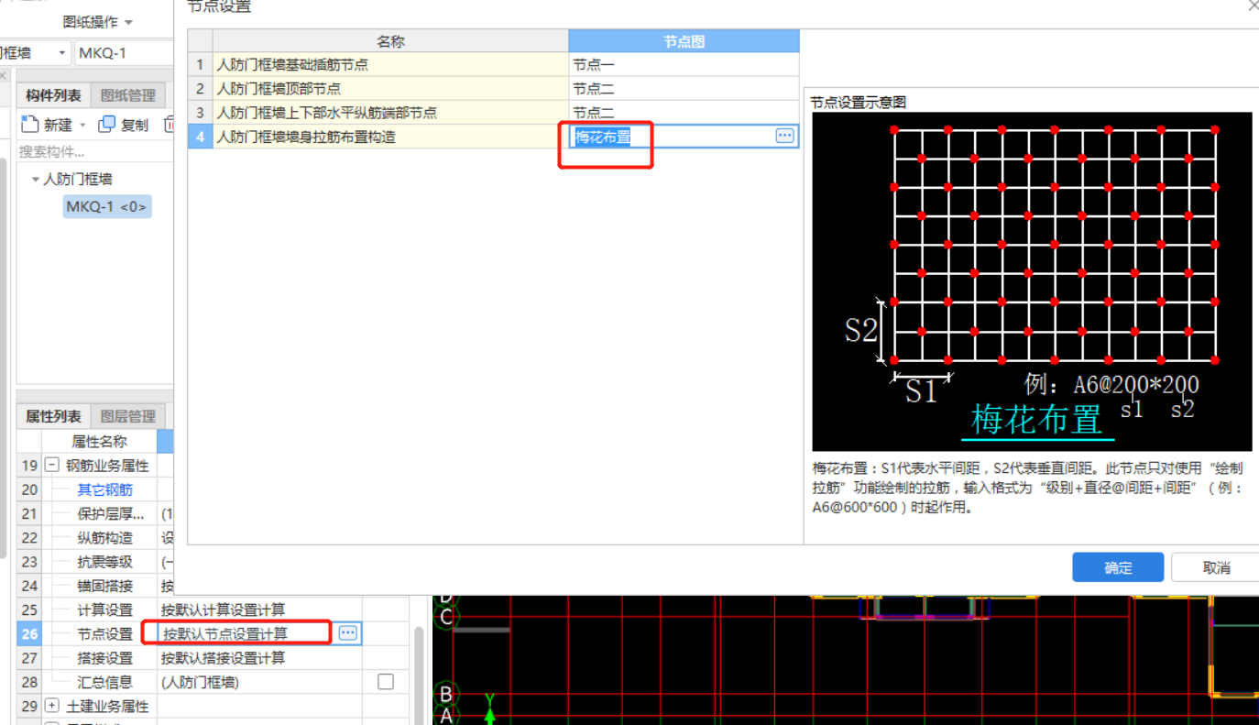Click the 按默认搭接设置计算 value
1259x725 pixels.
pyautogui.click(x=223, y=657)
